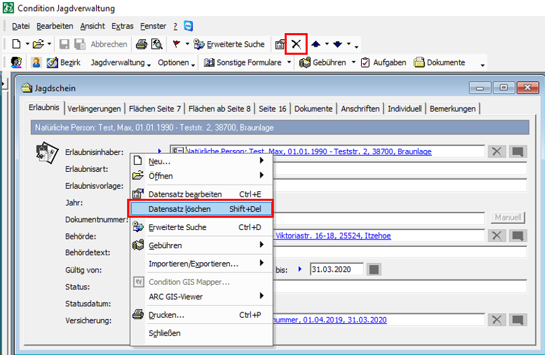Switch to the Verlängerungen tab

click(x=95, y=109)
